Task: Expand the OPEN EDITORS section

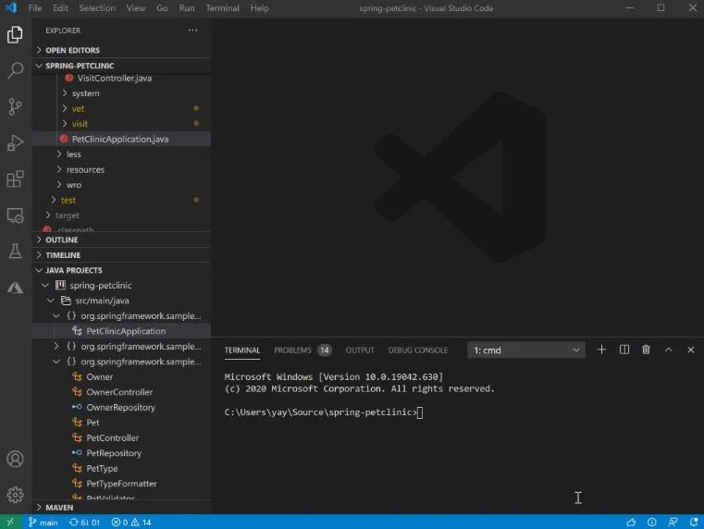Action: pyautogui.click(x=121, y=50)
